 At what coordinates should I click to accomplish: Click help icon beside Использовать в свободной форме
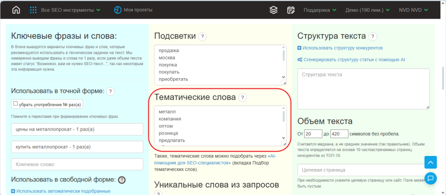pos(122,180)
